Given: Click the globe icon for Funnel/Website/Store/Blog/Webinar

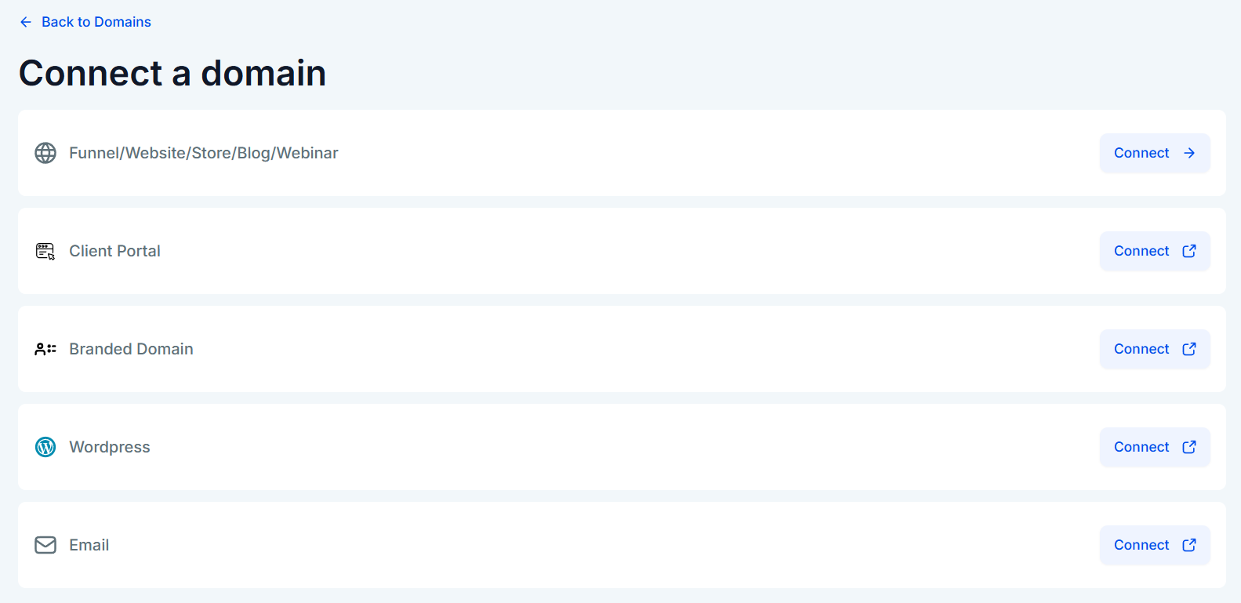Looking at the screenshot, I should 45,153.
